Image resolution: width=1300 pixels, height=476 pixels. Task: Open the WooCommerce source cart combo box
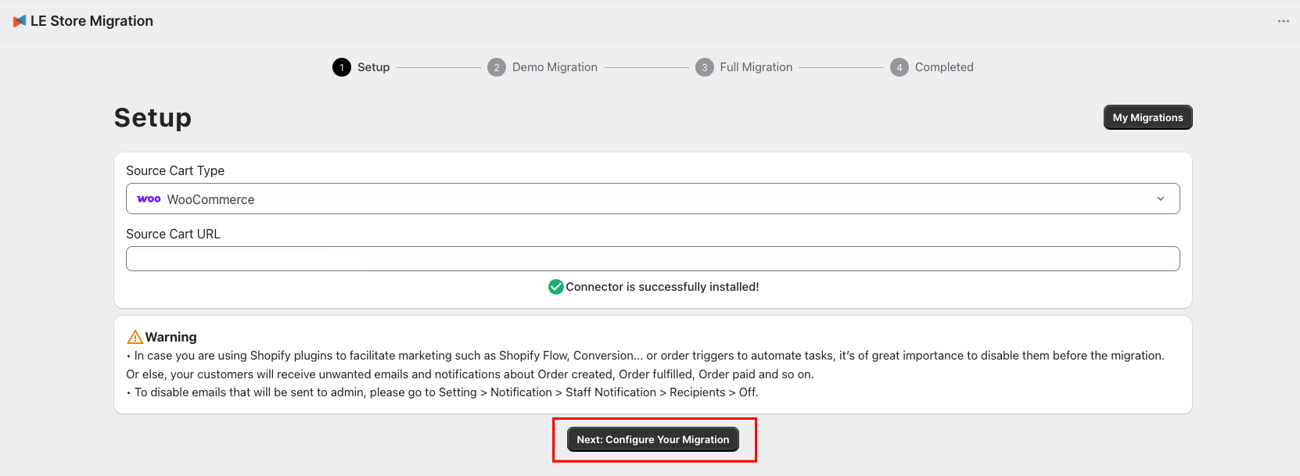coord(652,199)
